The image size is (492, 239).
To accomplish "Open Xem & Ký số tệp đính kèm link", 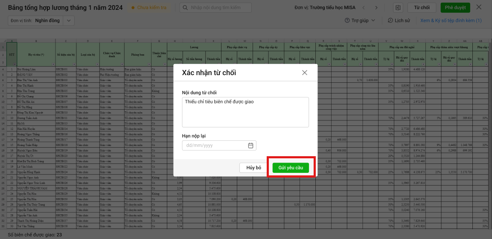I will 451,20.
